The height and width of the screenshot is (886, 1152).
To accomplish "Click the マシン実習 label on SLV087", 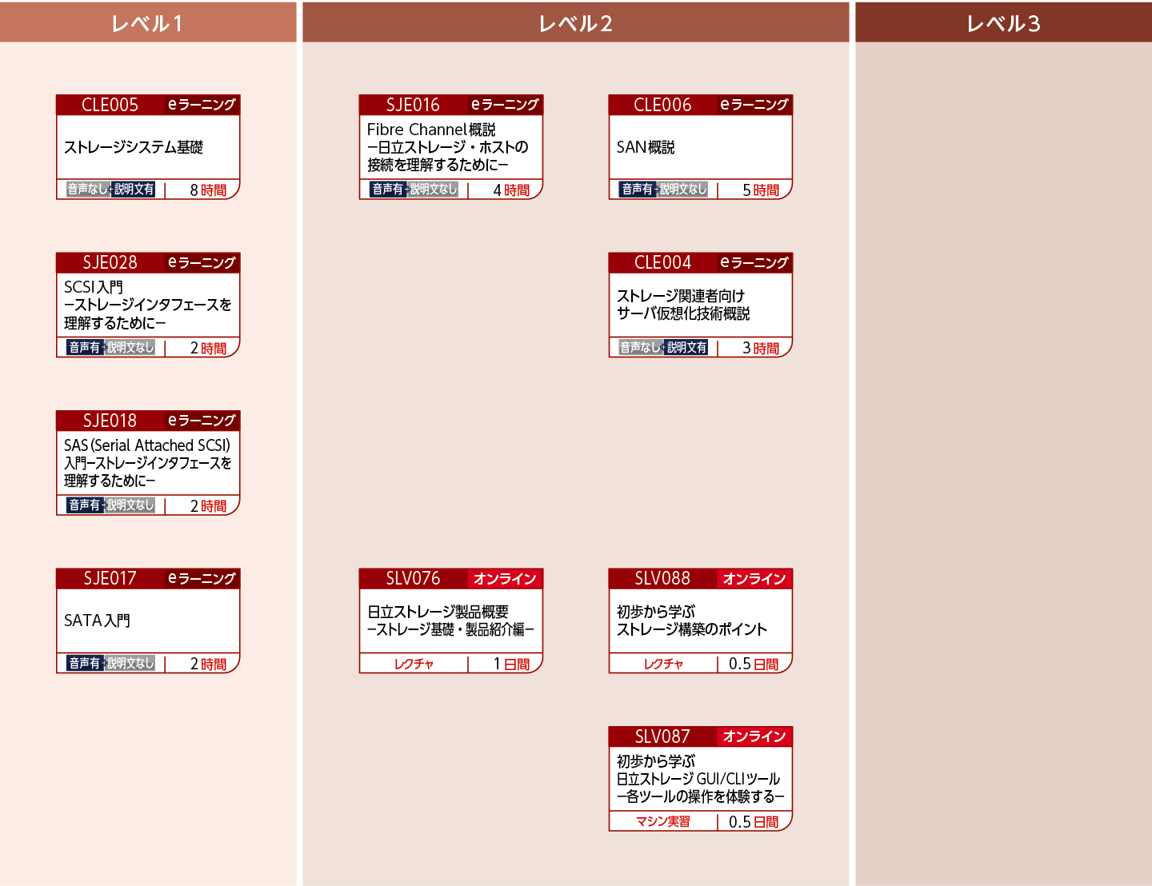I will click(663, 822).
